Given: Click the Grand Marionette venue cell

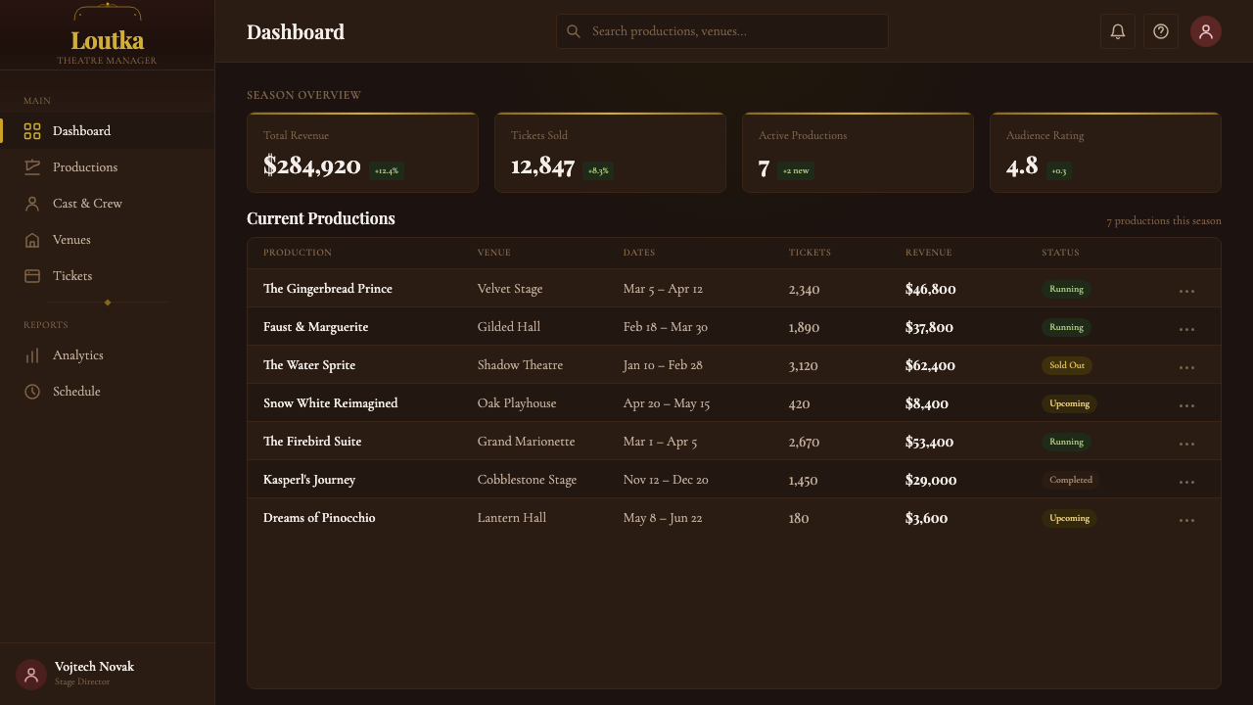Looking at the screenshot, I should [526, 442].
